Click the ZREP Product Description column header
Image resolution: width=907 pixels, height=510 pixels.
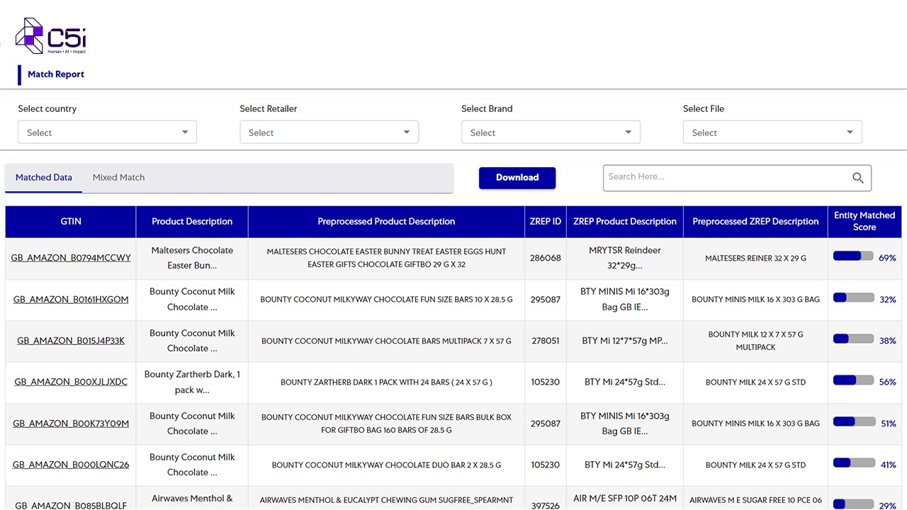(625, 222)
